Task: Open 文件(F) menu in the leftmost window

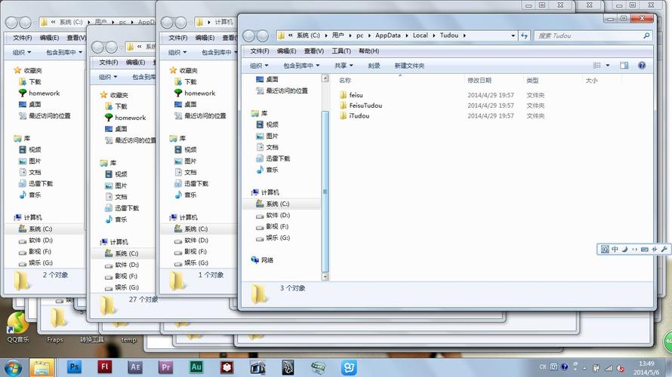Action: coord(23,38)
